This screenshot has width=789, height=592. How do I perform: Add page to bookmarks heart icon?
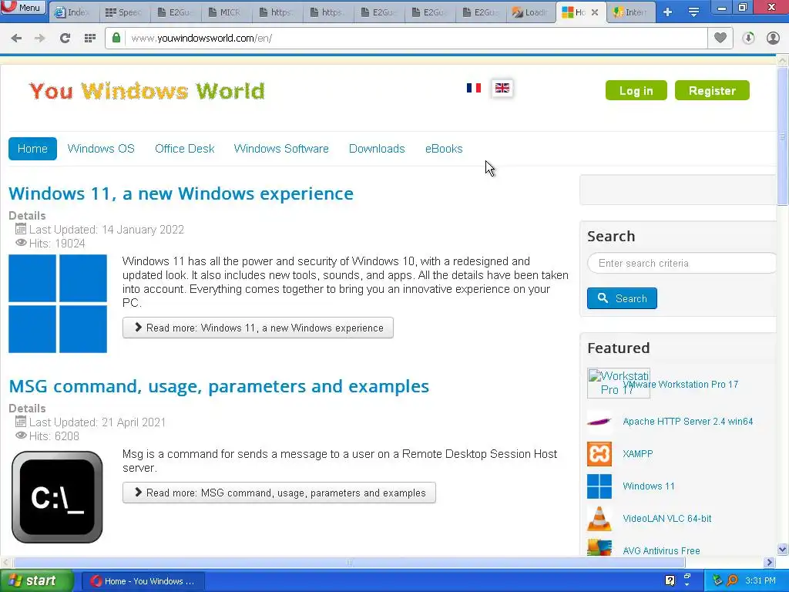coord(720,39)
